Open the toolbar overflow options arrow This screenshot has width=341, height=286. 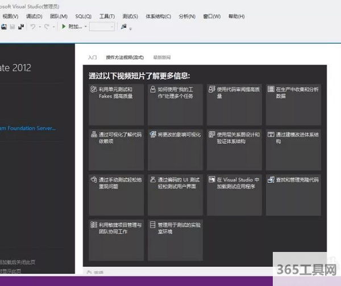[131, 28]
